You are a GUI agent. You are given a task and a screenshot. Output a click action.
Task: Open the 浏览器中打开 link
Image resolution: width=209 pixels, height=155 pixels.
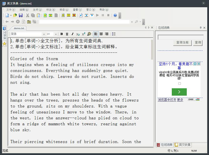[167, 100]
